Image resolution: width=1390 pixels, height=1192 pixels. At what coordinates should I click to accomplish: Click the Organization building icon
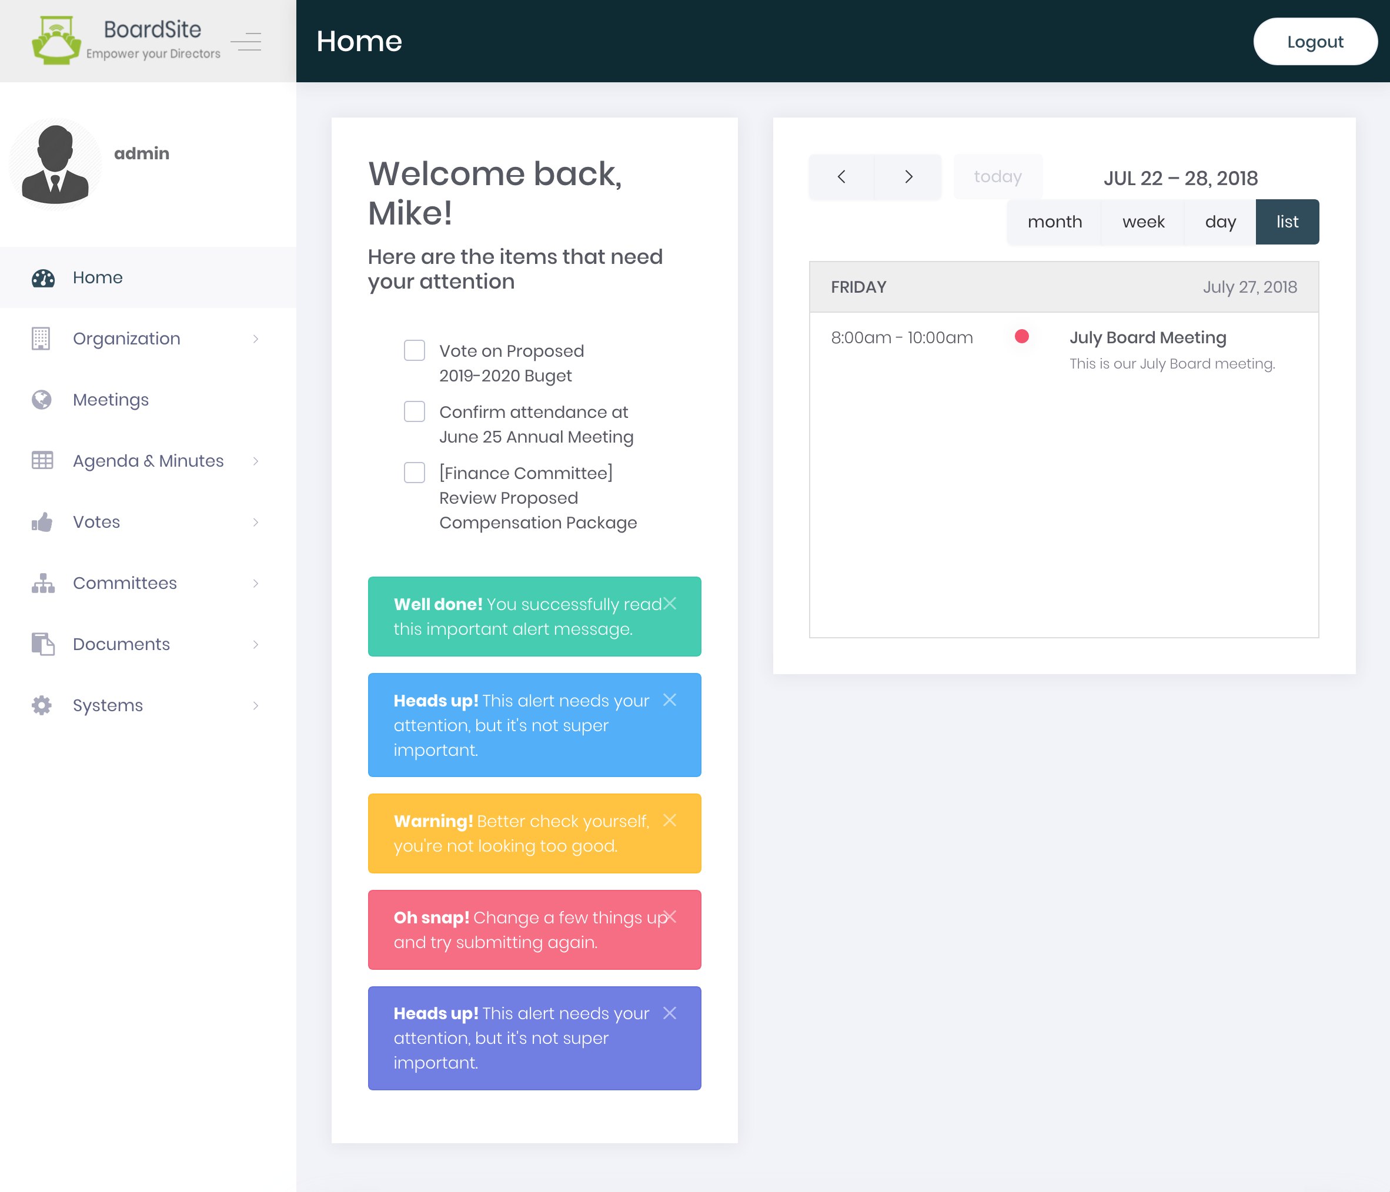(42, 339)
